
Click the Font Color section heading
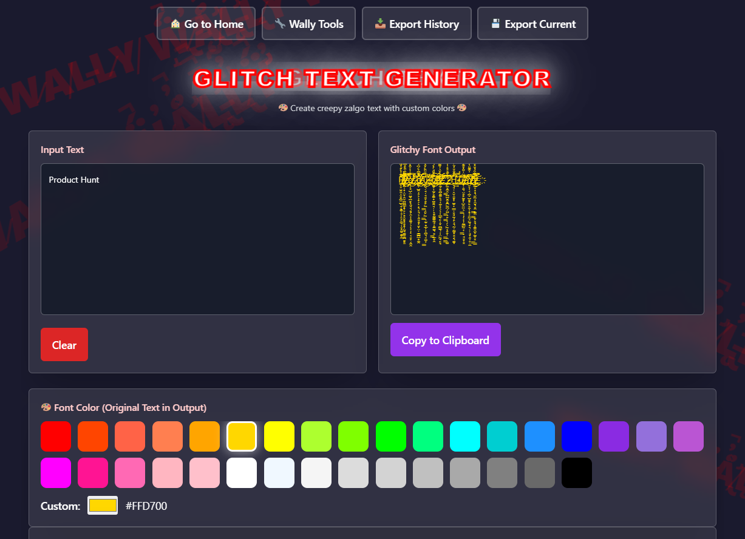(124, 407)
